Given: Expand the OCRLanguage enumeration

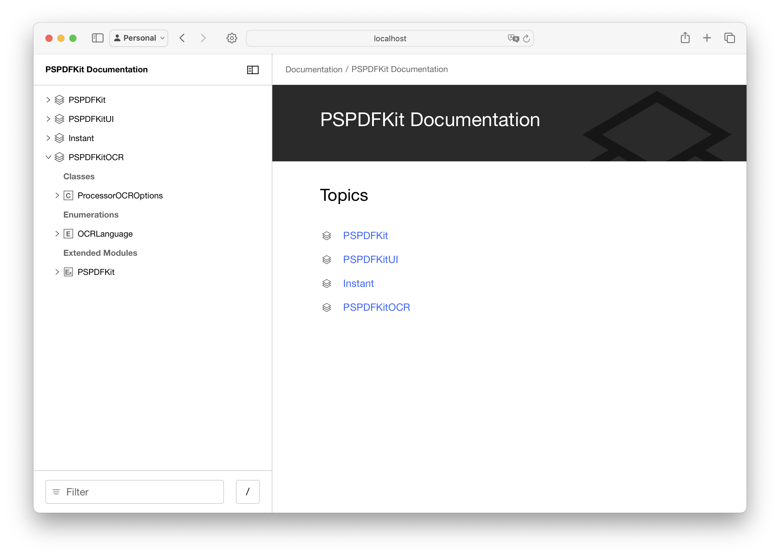Looking at the screenshot, I should tap(57, 234).
